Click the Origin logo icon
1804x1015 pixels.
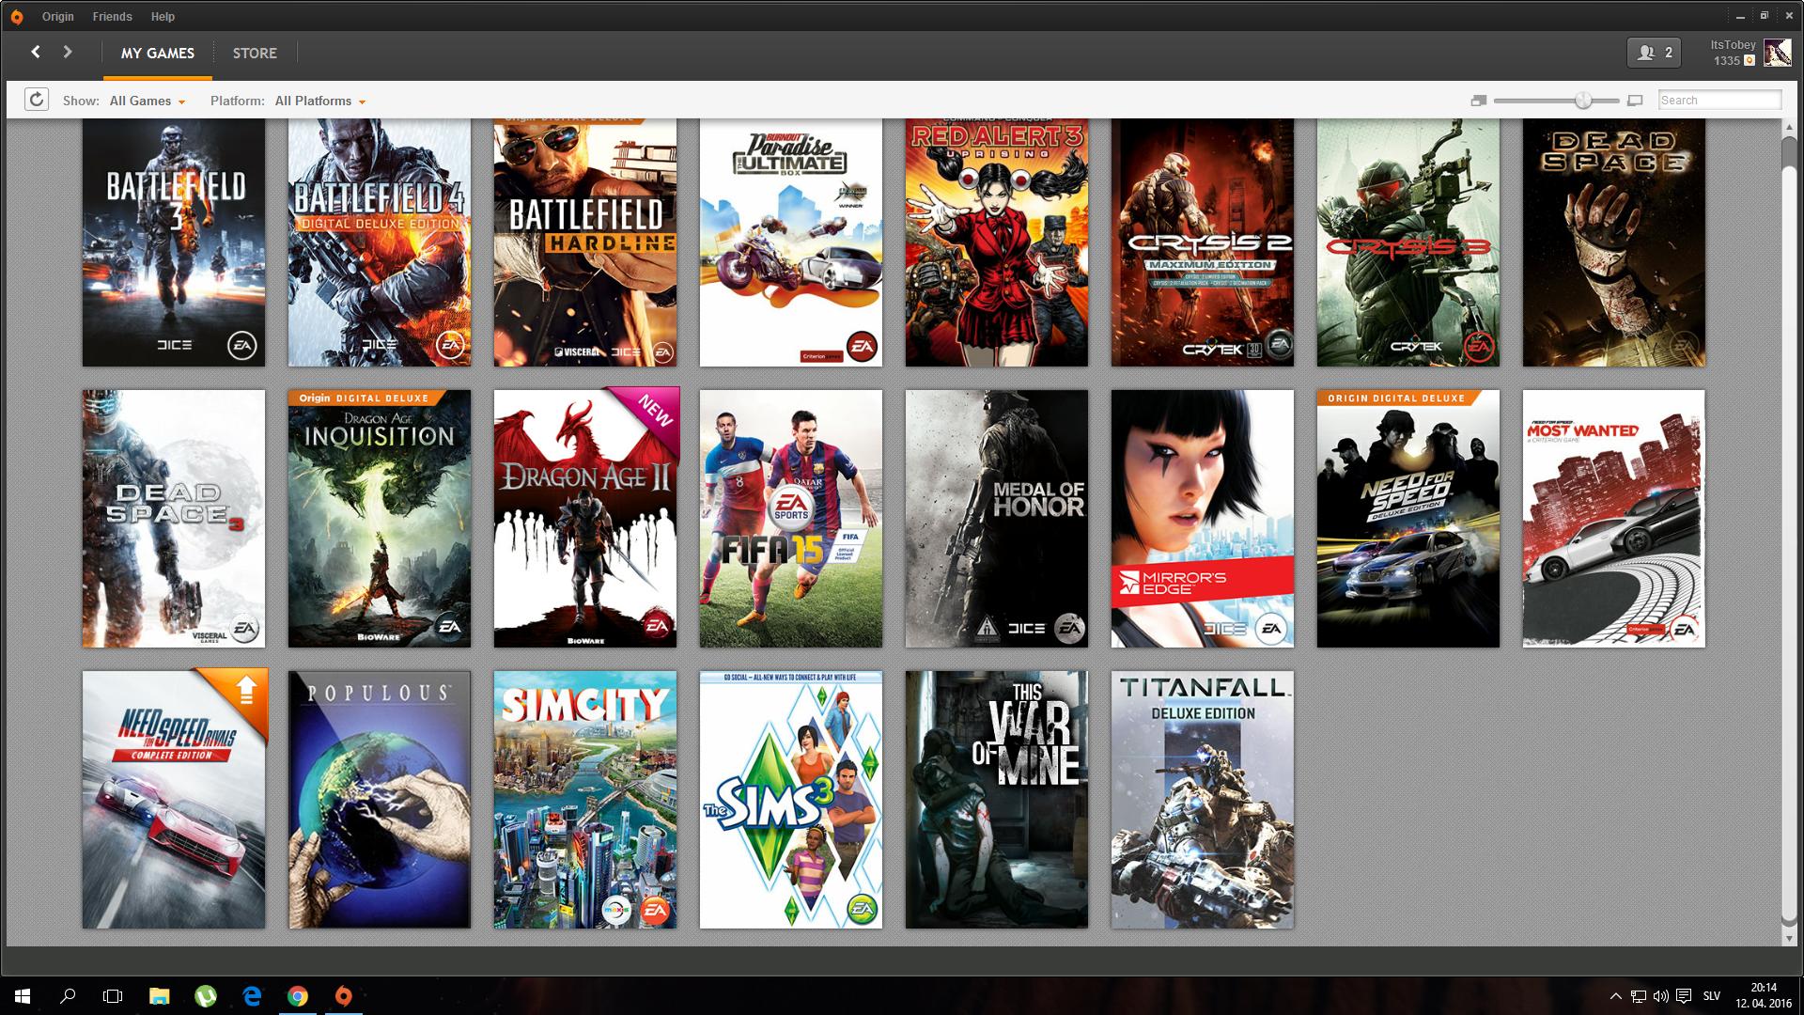click(16, 16)
